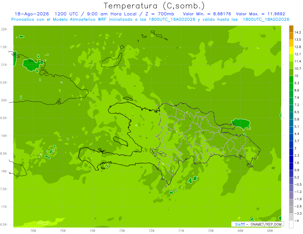The height and width of the screenshot is (234, 303).
Task: Pick the green swatch between 9.3 and 10
Action: pos(291,80)
